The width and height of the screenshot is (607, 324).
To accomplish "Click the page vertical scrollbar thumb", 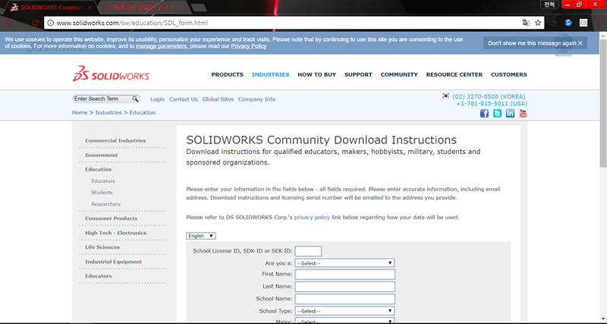I will (603, 103).
